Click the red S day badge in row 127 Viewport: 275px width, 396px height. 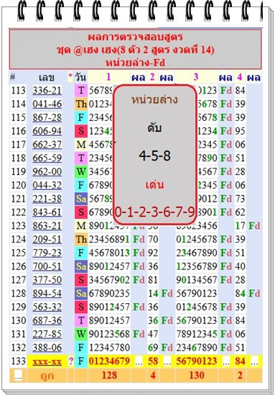[x=81, y=280]
